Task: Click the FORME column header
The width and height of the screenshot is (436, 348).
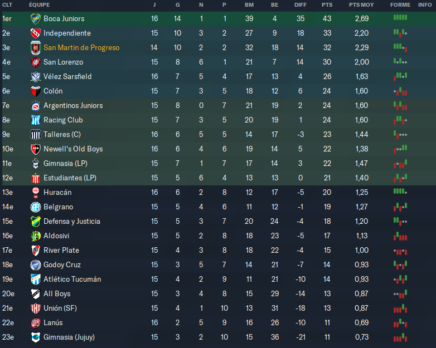Action: (x=400, y=4)
